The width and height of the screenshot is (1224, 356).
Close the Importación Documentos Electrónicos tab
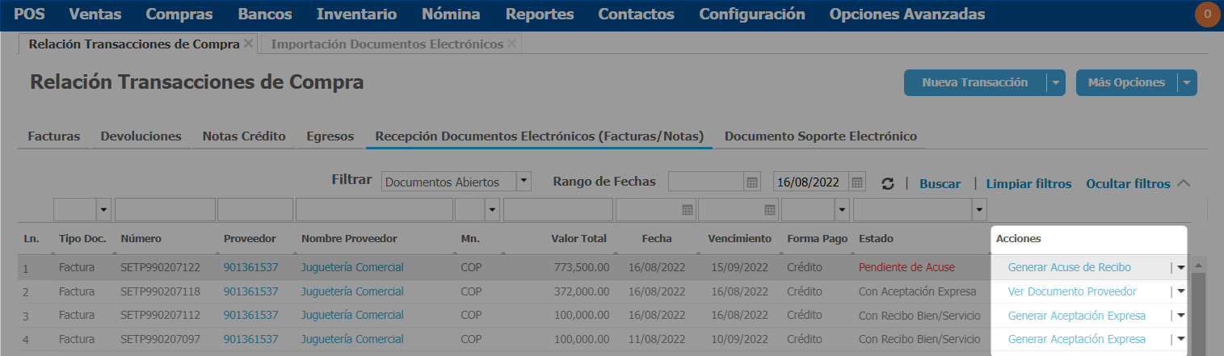511,44
